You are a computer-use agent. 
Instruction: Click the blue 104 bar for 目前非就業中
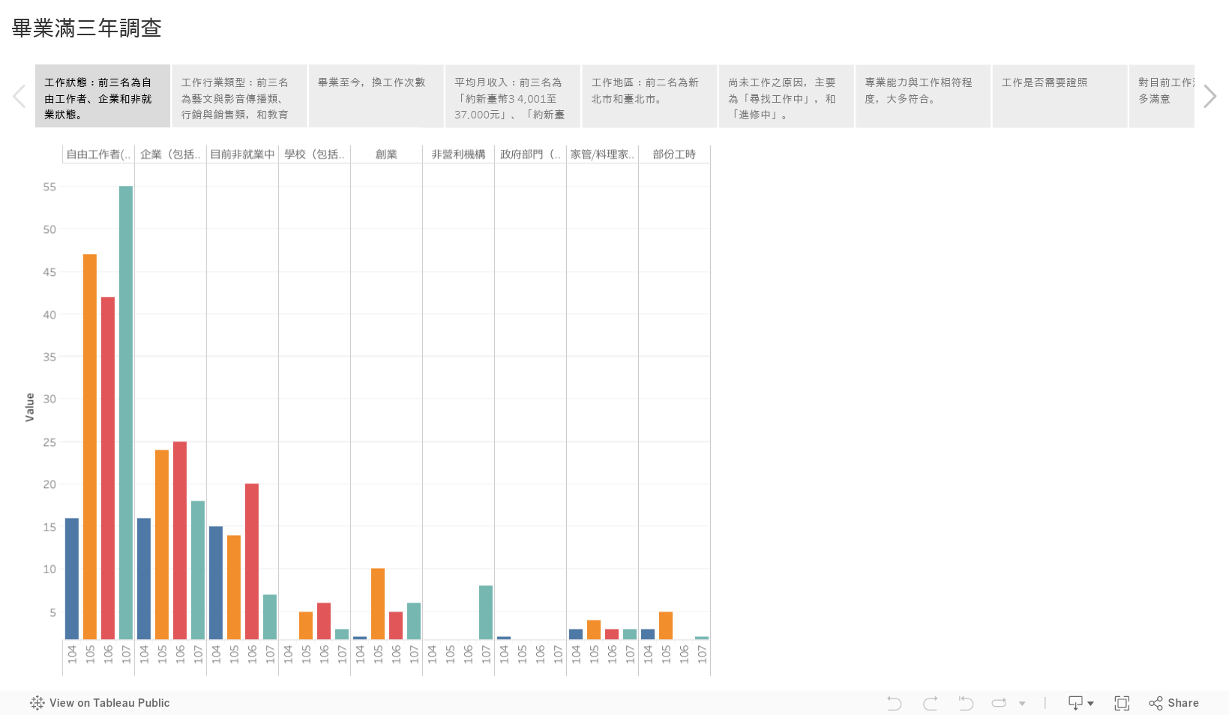pyautogui.click(x=216, y=582)
